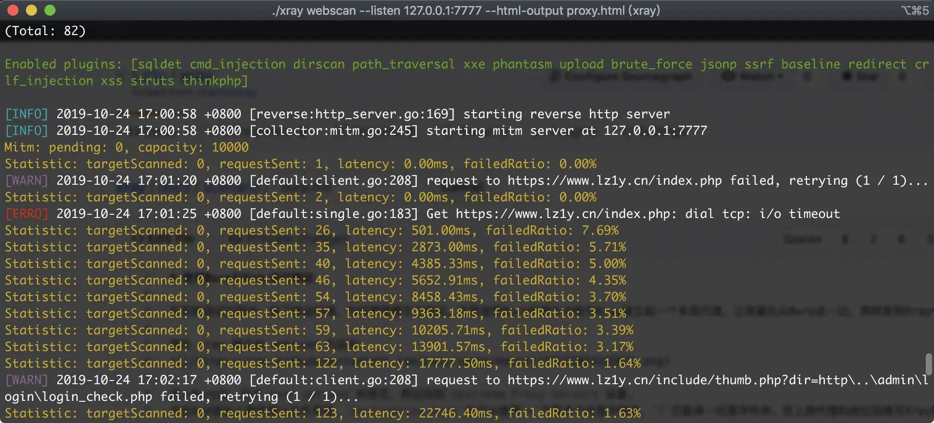Click the [WARN] tag at 17:01:20
Image resolution: width=934 pixels, height=423 pixels.
pos(26,181)
